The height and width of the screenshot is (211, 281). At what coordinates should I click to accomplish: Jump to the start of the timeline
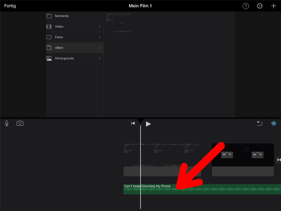[133, 123]
